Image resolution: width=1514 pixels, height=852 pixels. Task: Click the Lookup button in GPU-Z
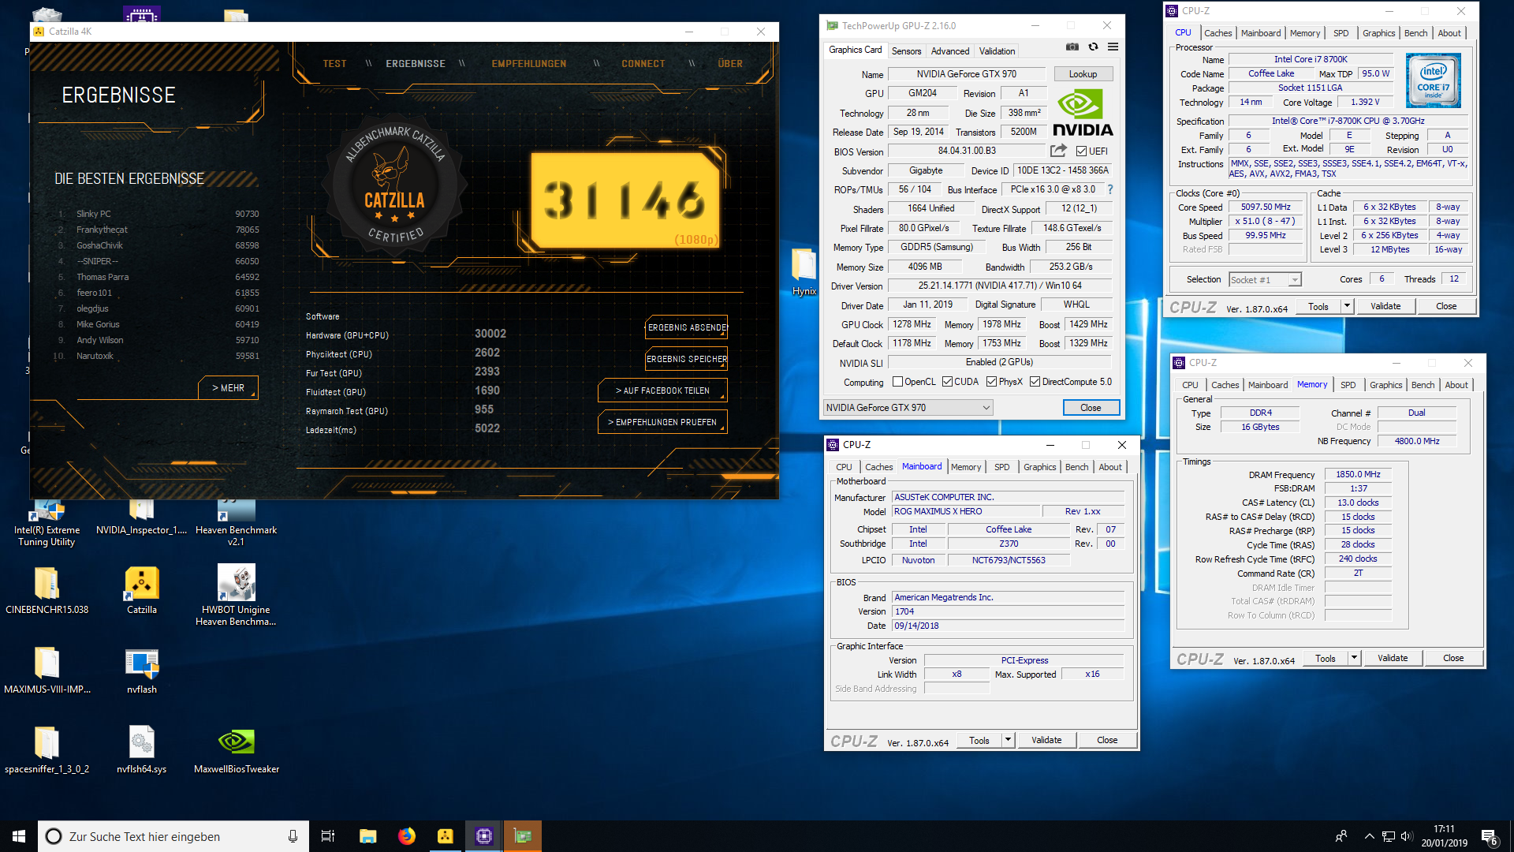(x=1083, y=74)
